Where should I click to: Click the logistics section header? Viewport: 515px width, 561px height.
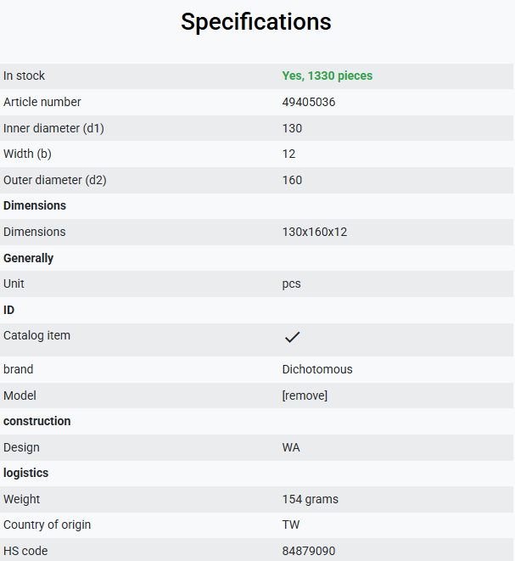point(25,474)
